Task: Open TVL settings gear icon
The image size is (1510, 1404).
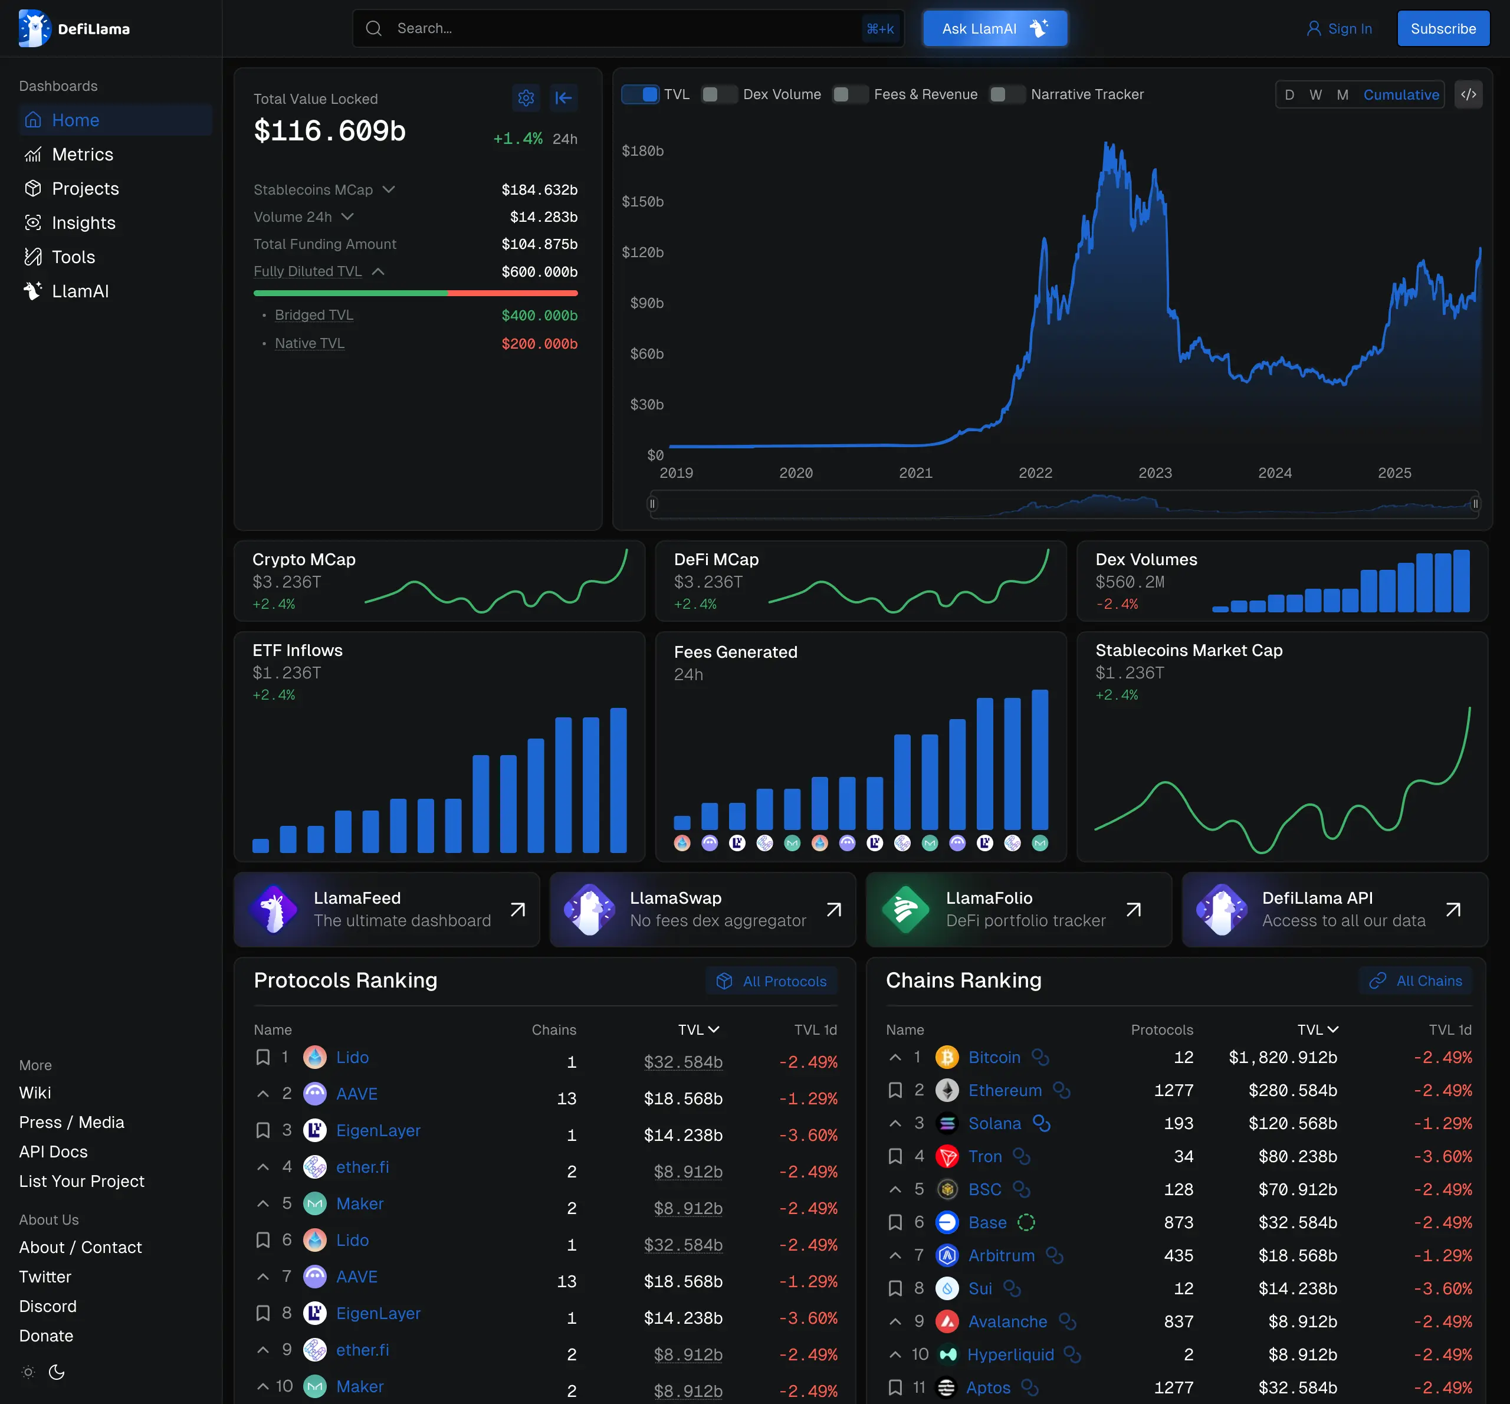Action: 526,97
